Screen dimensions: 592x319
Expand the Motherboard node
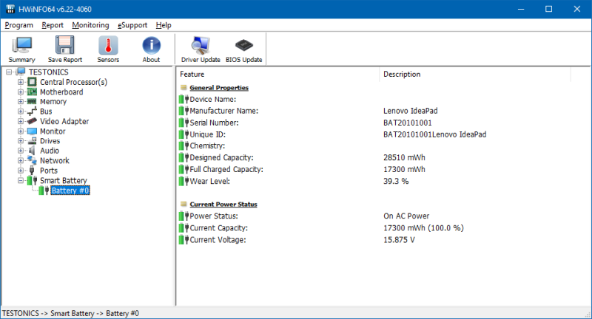tap(21, 92)
